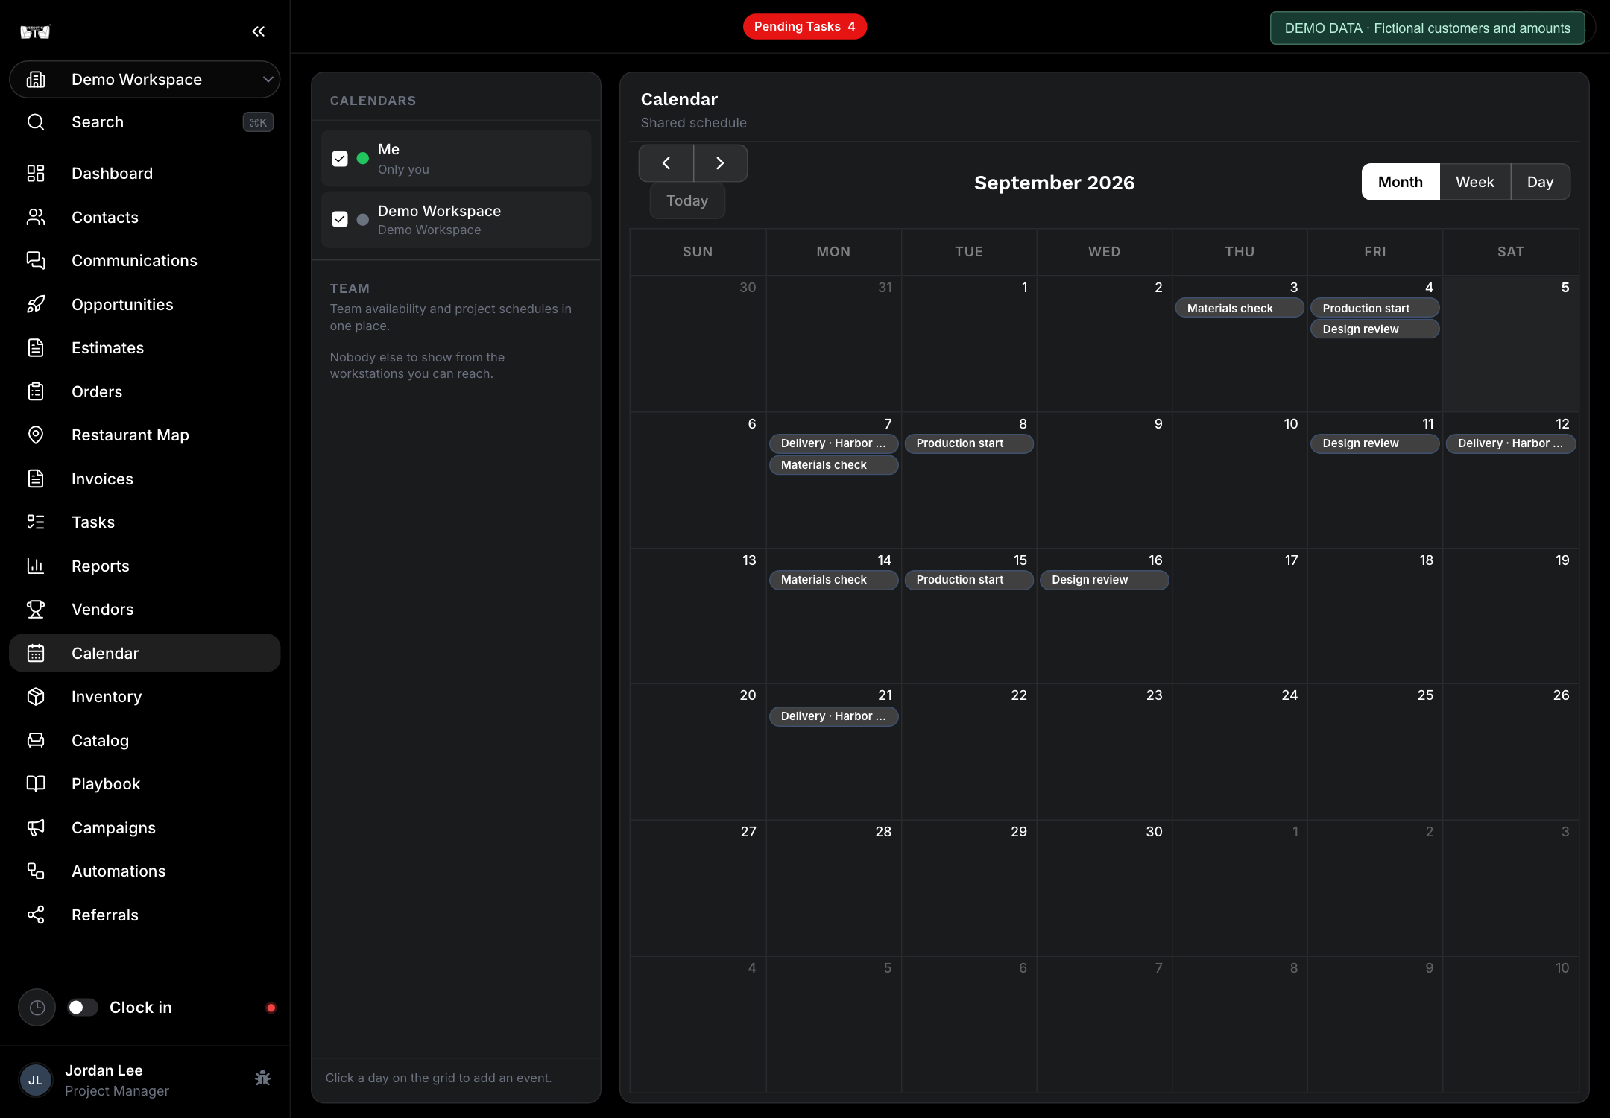Click the Tasks checklist icon
Image resolution: width=1610 pixels, height=1118 pixels.
pos(36,522)
